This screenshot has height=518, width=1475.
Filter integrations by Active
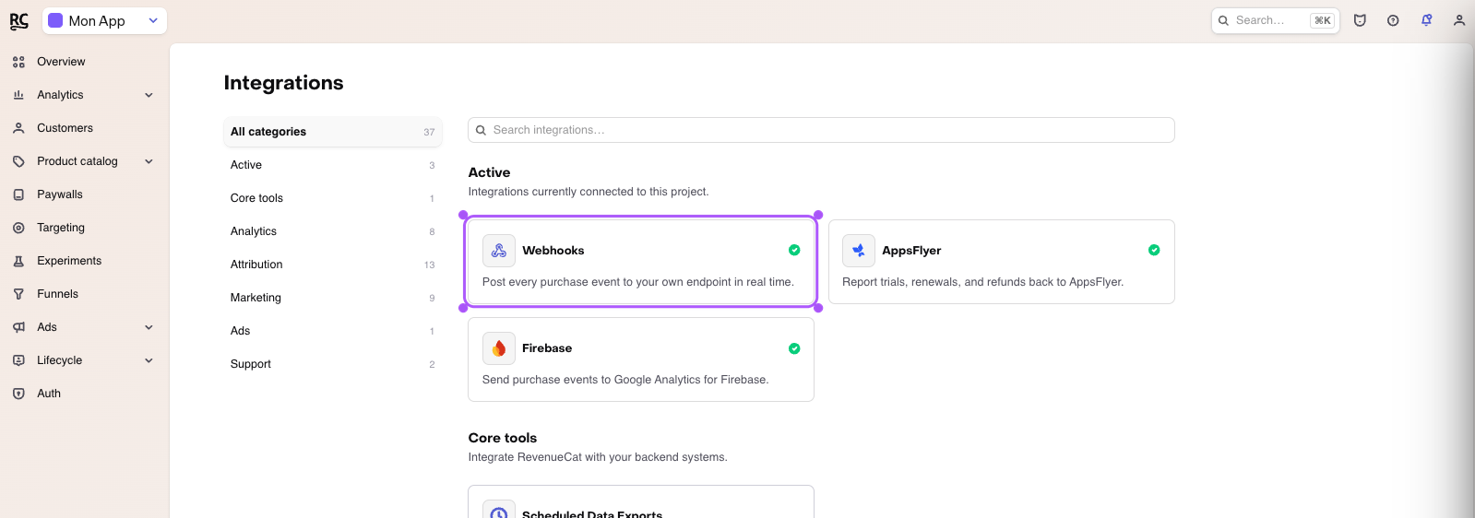point(332,165)
